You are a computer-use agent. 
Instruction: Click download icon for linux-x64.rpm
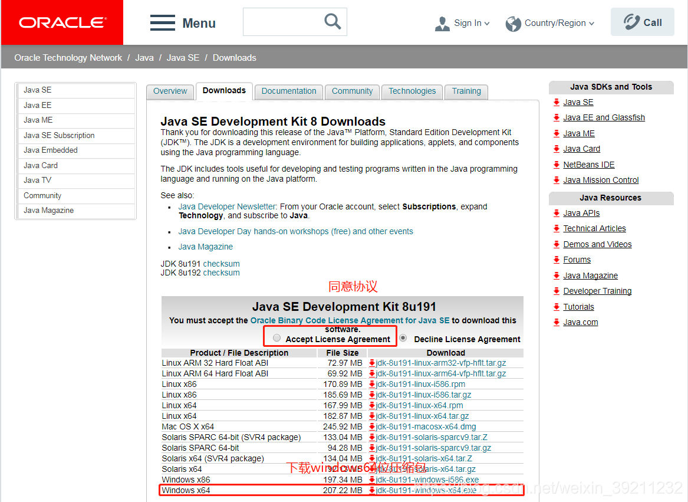[x=372, y=405]
